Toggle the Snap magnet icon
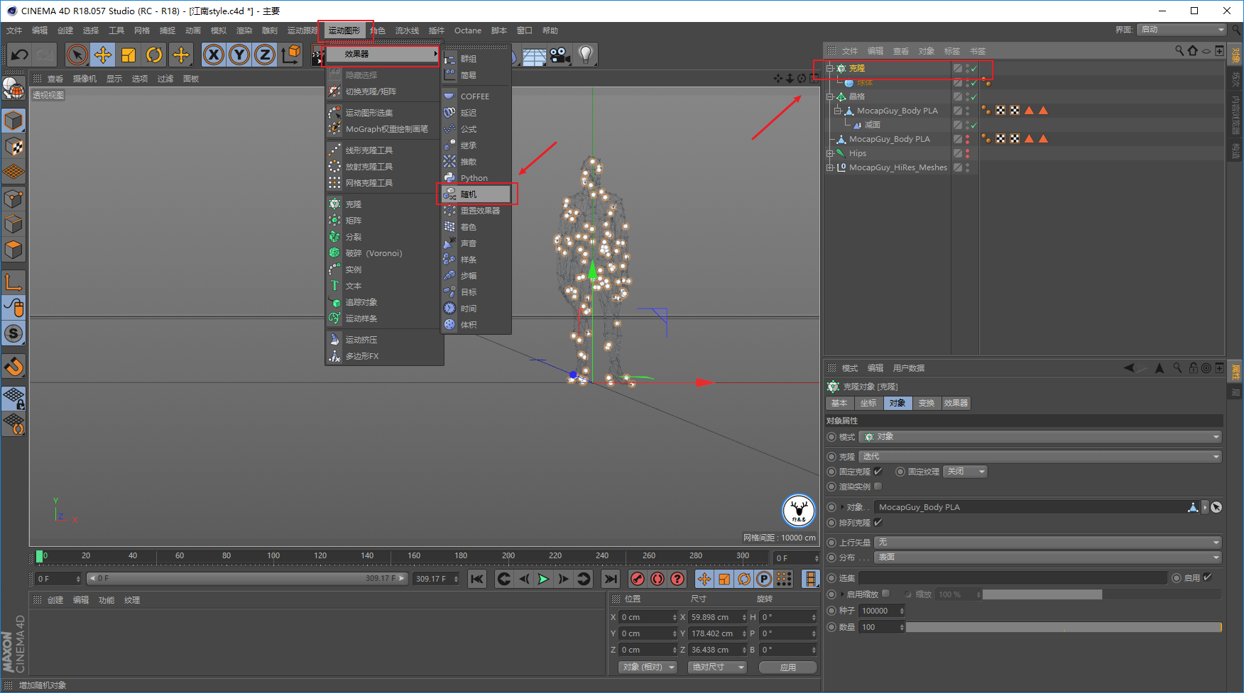The height and width of the screenshot is (693, 1244). [x=13, y=367]
